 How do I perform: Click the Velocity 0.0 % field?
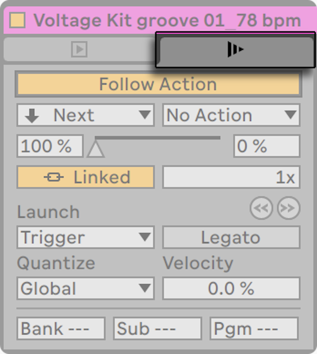(231, 289)
